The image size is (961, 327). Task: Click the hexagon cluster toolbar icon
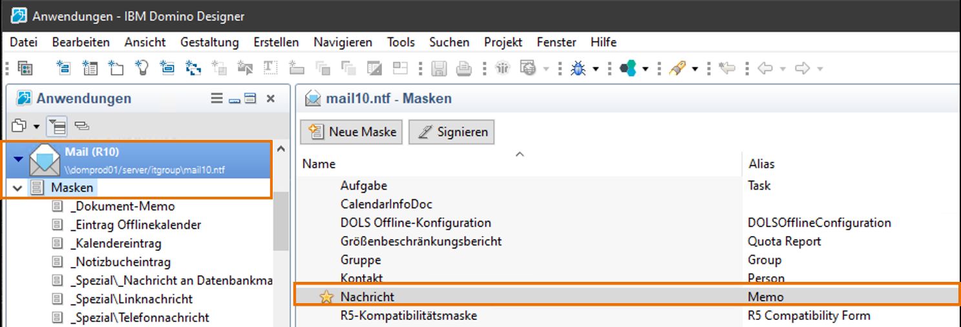click(x=627, y=68)
